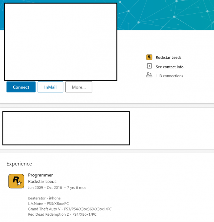This screenshot has width=214, height=222.
Task: Click the contact info address book icon
Action: pyautogui.click(x=149, y=66)
